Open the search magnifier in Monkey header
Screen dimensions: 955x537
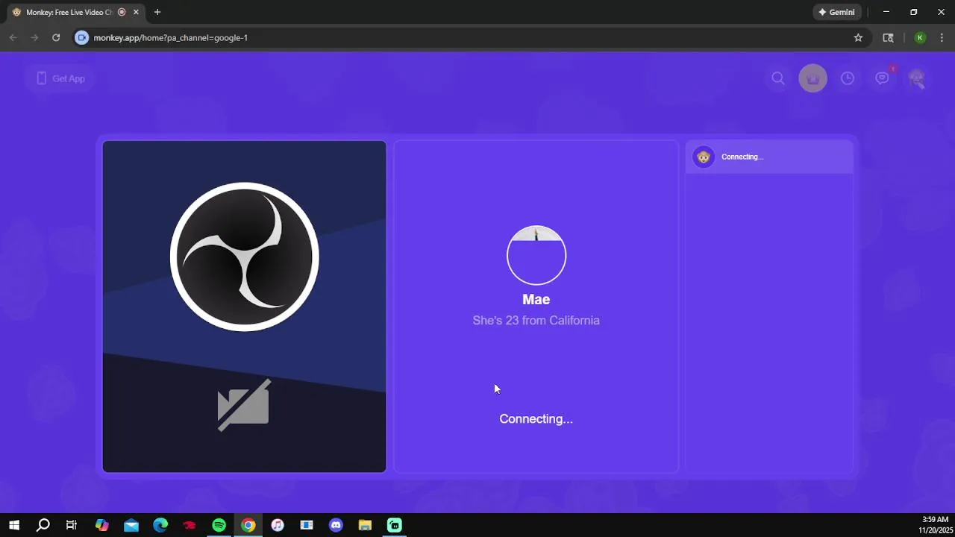pos(778,78)
